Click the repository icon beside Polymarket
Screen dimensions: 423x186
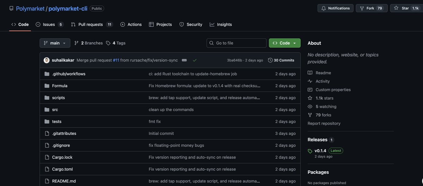(x=11, y=8)
